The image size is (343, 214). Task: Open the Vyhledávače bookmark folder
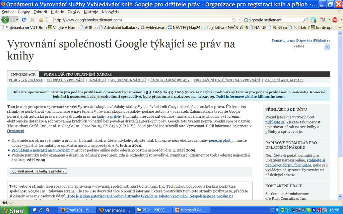pyautogui.click(x=153, y=27)
